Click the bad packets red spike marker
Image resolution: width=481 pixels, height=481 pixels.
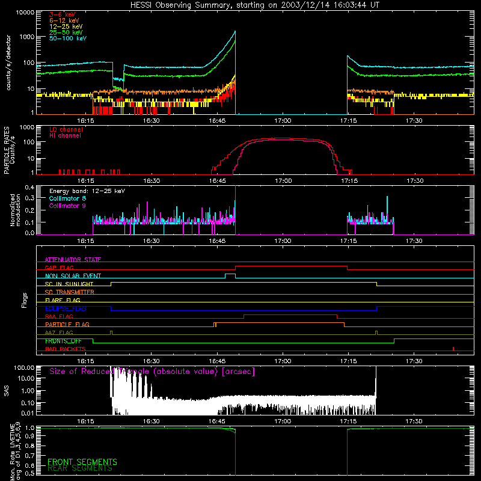453,349
